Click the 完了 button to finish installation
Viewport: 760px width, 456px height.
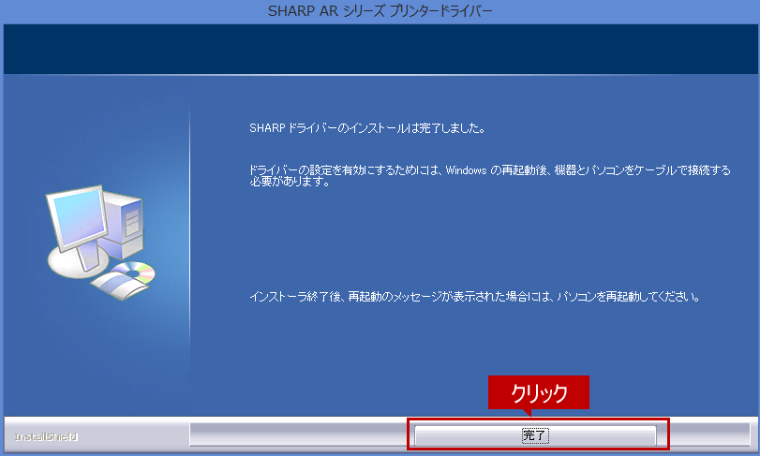535,435
